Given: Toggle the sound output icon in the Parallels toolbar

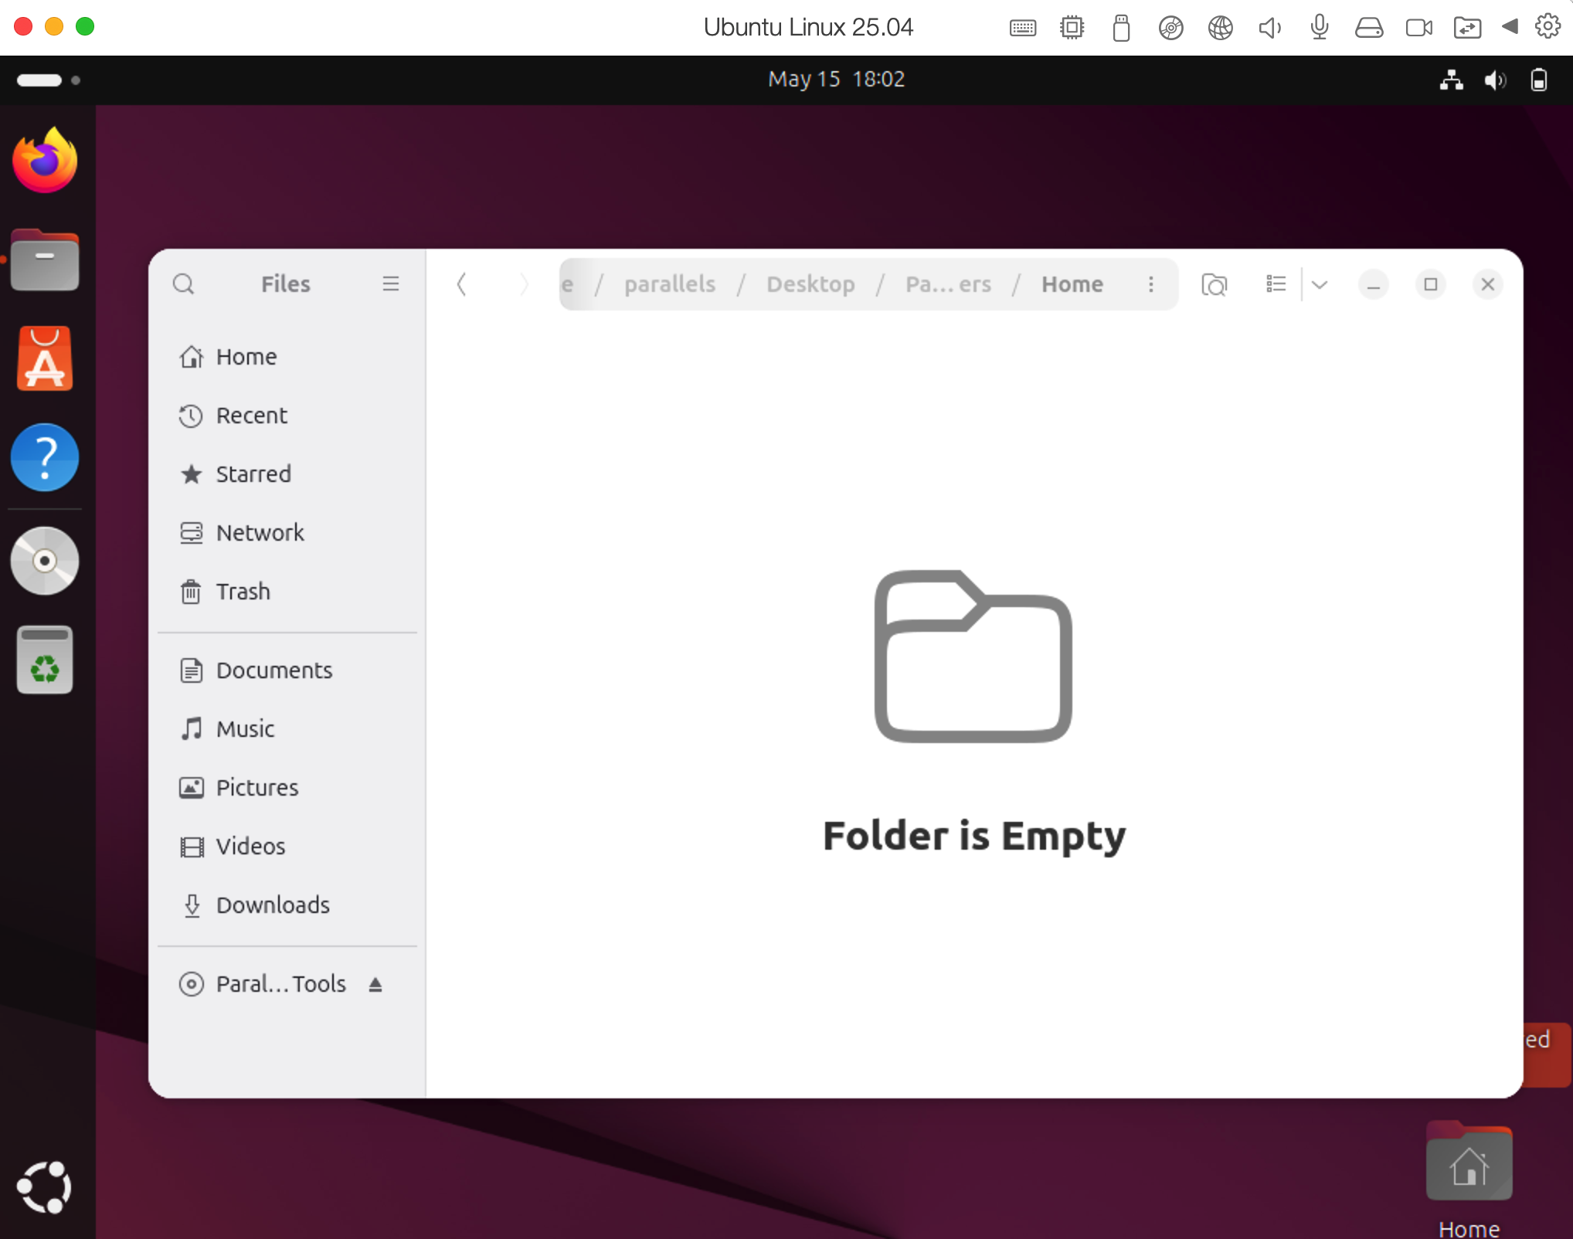Looking at the screenshot, I should tap(1269, 27).
